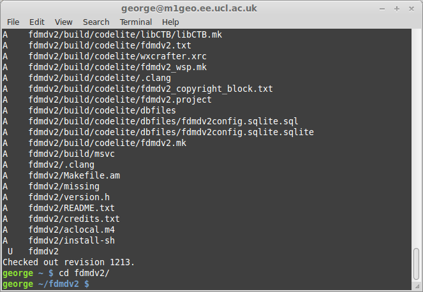Image resolution: width=423 pixels, height=292 pixels.
Task: Open the File menu
Action: click(x=13, y=22)
